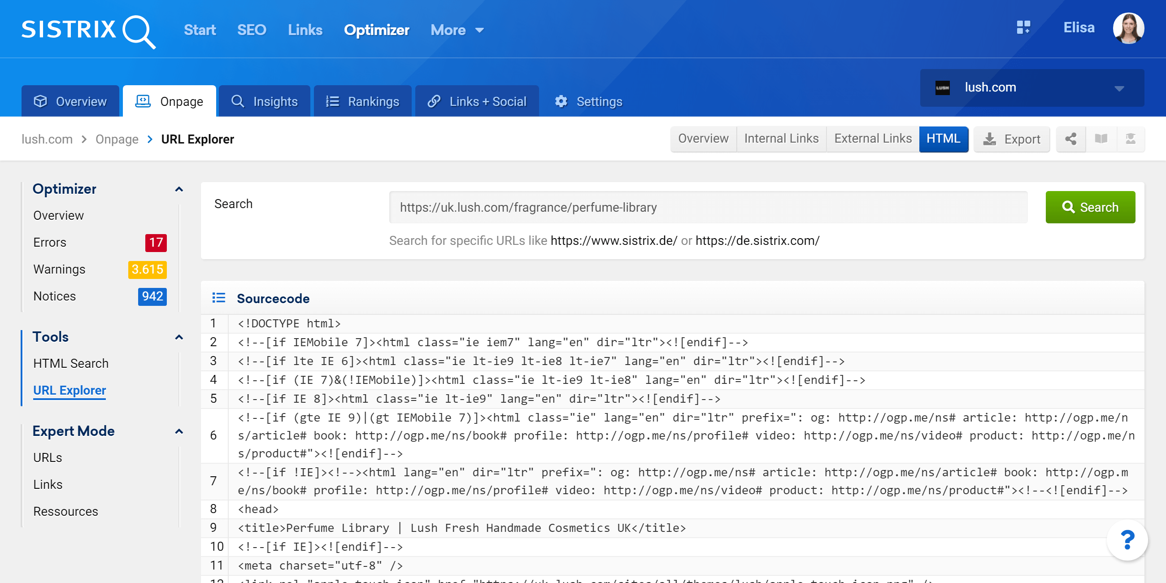The image size is (1166, 583).
Task: Open URLs under Expert Mode
Action: click(x=48, y=457)
